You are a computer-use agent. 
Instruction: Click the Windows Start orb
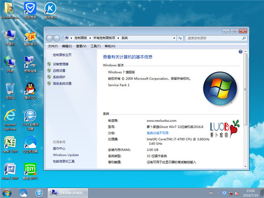pyautogui.click(x=7, y=193)
